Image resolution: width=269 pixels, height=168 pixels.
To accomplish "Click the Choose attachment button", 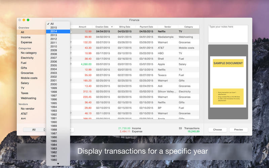I will [218, 130].
